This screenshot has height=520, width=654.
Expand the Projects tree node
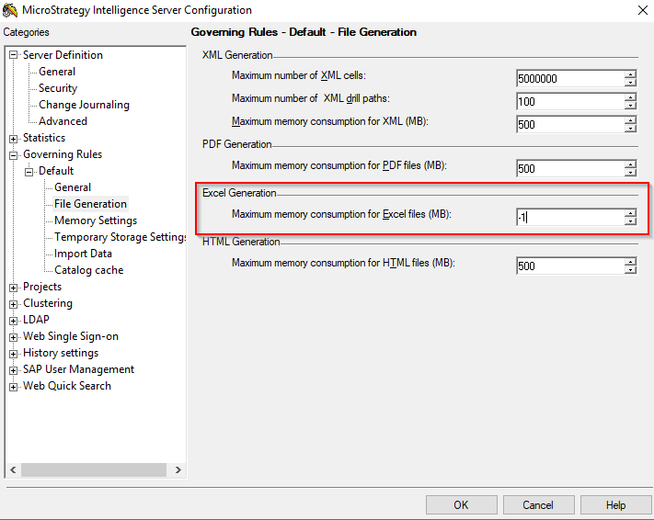14,287
